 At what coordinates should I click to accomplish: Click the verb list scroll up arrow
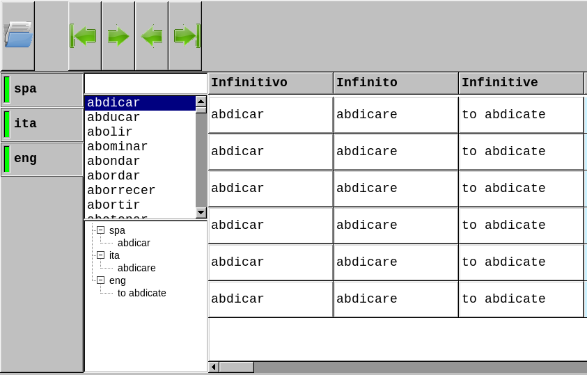201,102
